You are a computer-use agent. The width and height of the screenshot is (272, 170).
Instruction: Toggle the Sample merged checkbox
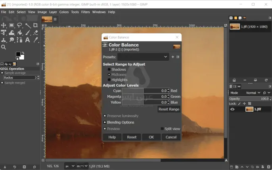click(x=2, y=83)
